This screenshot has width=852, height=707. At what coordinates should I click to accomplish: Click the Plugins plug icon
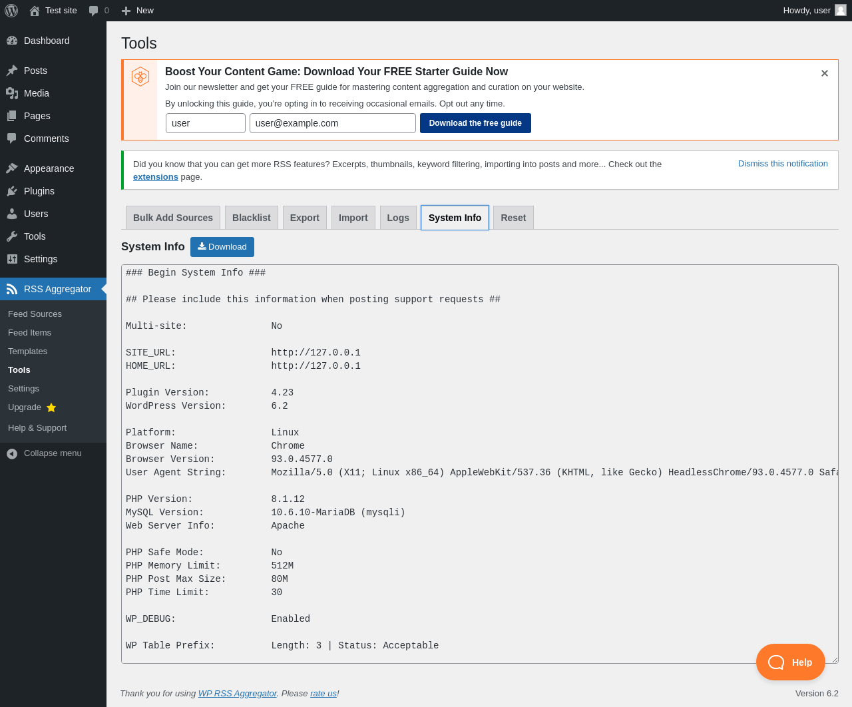[x=12, y=191]
